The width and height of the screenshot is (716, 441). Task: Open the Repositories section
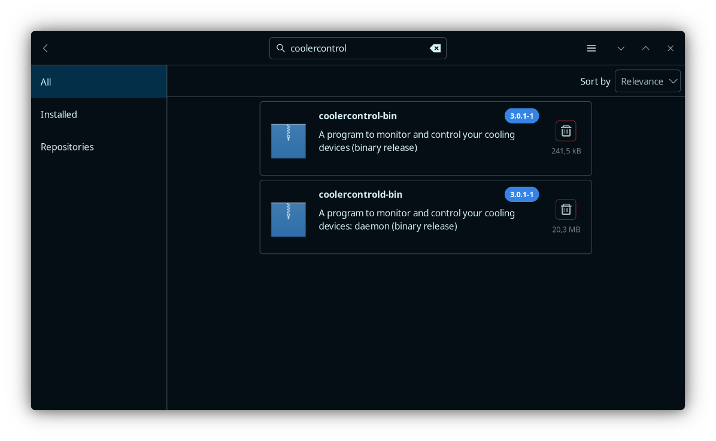pos(99,147)
